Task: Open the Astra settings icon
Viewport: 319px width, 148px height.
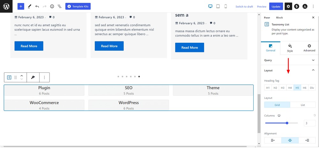Action: tap(305, 6)
